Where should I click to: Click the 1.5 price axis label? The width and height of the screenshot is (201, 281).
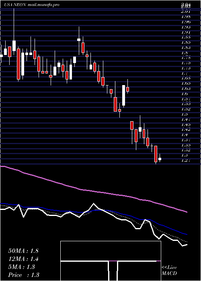[x=185, y=114]
